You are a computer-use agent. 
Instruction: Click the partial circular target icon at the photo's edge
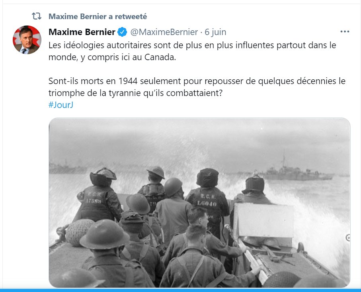(x=348, y=237)
